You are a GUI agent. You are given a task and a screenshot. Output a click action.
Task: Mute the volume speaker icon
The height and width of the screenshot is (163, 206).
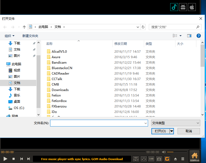pos(164,152)
